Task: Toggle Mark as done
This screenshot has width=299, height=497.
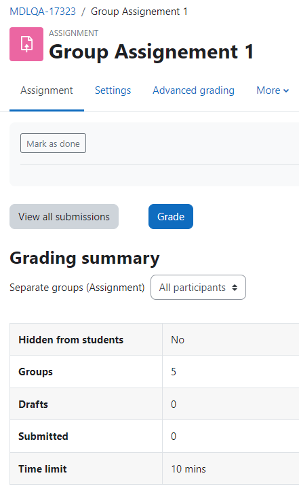Action: pyautogui.click(x=53, y=143)
